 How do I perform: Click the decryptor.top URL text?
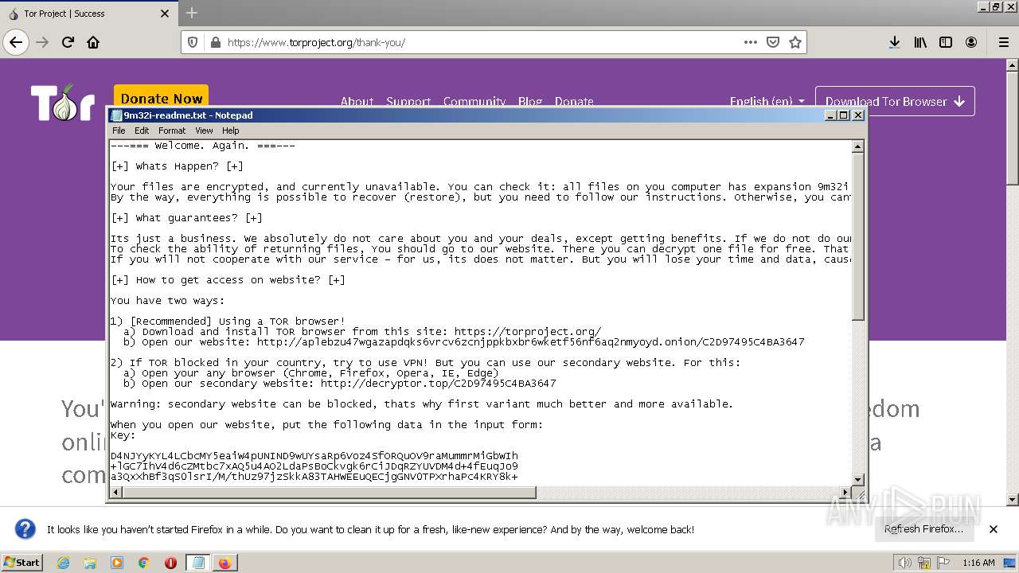click(x=438, y=383)
